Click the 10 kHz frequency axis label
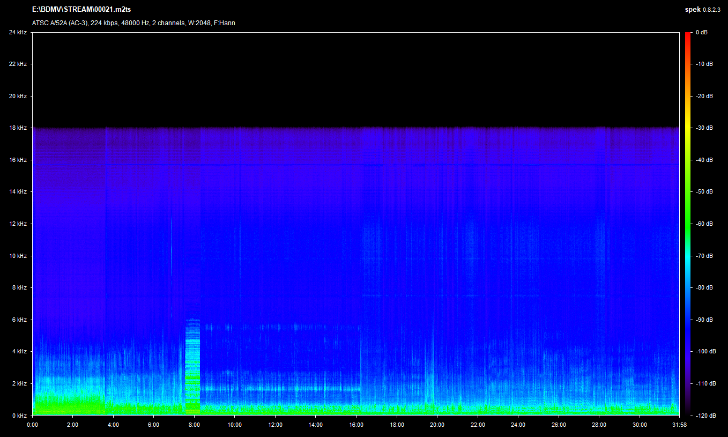This screenshot has height=437, width=728. 18,256
